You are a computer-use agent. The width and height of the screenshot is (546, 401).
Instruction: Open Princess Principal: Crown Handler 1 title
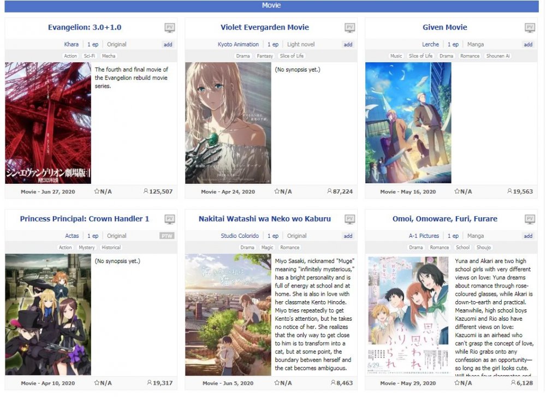click(x=85, y=219)
